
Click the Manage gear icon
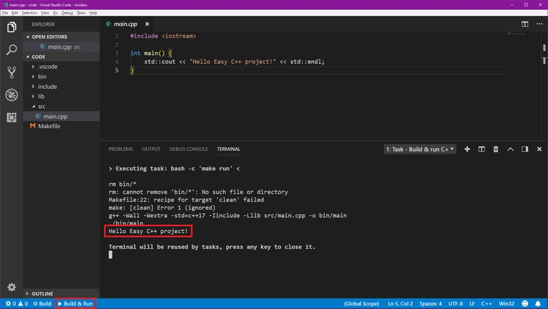[x=12, y=287]
